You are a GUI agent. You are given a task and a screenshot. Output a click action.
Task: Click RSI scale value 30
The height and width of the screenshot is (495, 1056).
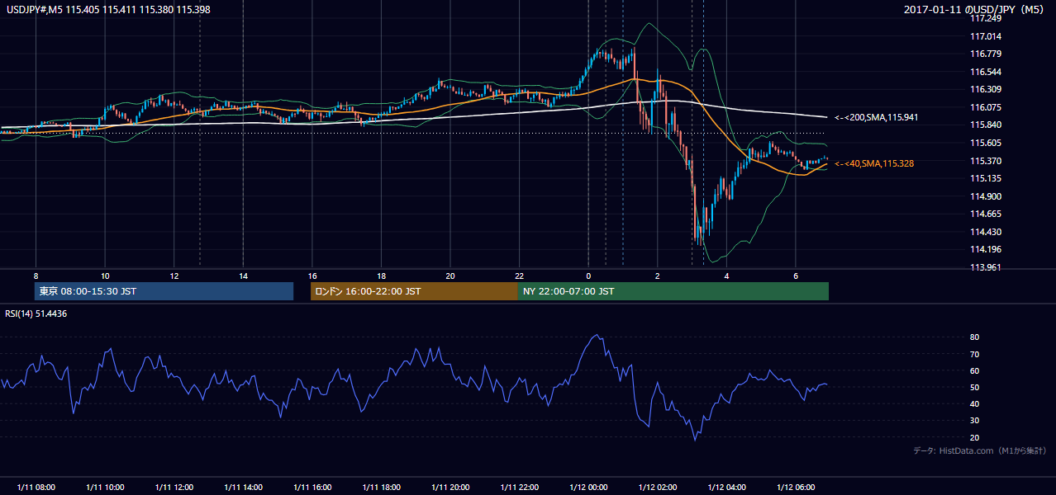point(975,421)
